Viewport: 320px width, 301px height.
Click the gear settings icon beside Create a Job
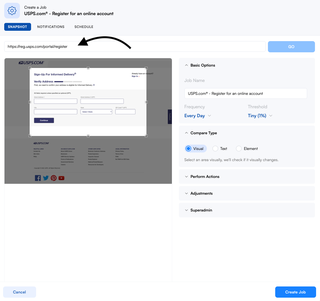point(12,11)
